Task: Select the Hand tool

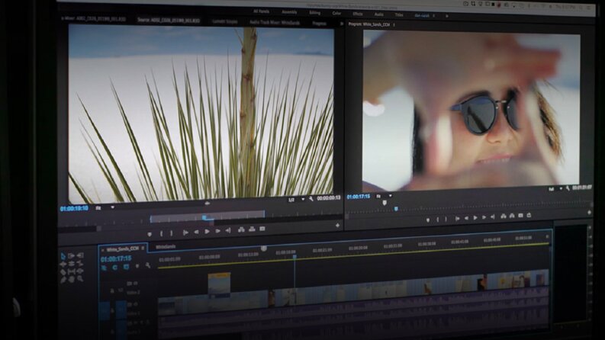Action: [72, 280]
